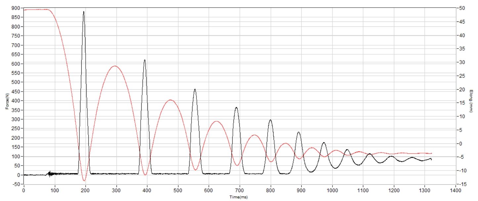
Task: Click the red rebound peak near 625 ms
Action: tap(216, 121)
